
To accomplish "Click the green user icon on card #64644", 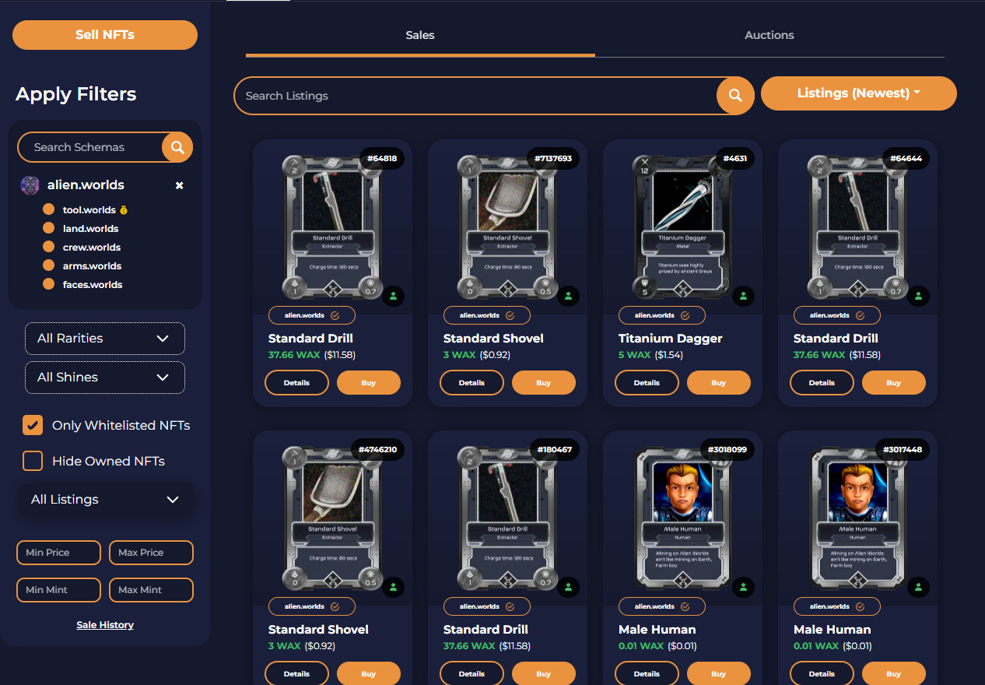I will (x=919, y=296).
